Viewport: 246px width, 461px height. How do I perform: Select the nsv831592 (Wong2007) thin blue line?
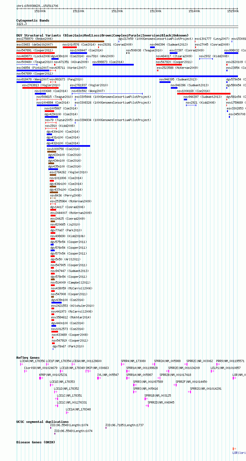(x=107, y=94)
